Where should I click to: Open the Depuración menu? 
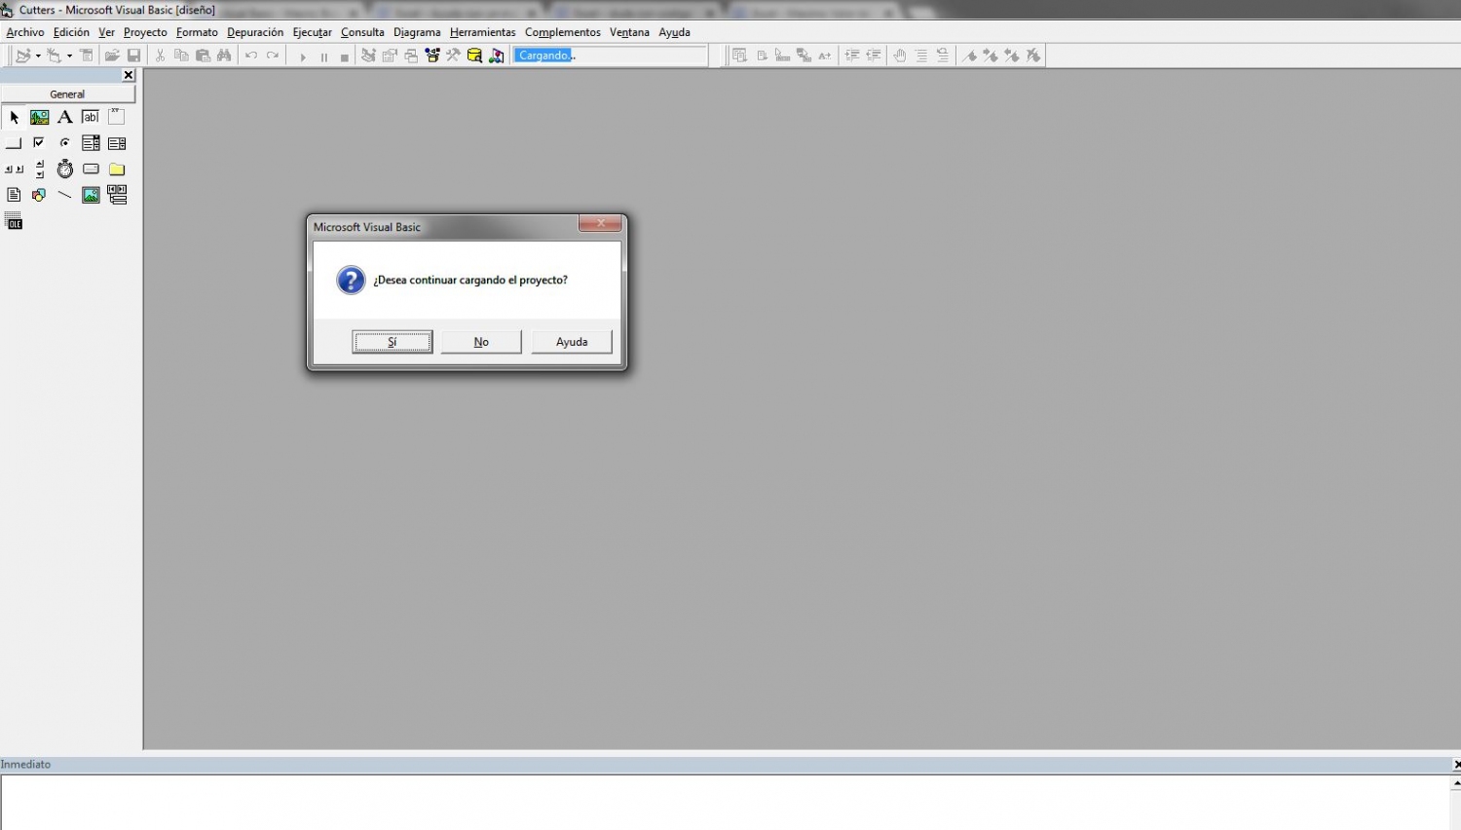click(255, 32)
